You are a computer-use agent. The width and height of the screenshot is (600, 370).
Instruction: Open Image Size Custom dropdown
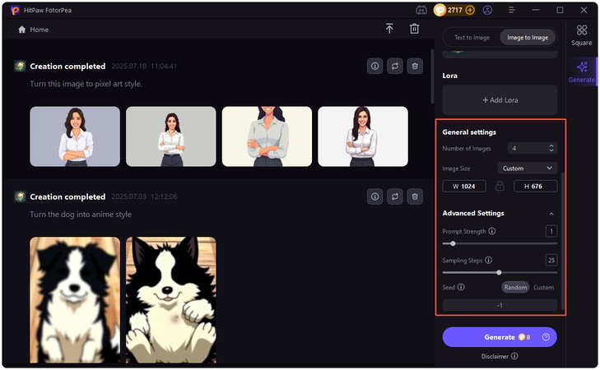click(528, 169)
